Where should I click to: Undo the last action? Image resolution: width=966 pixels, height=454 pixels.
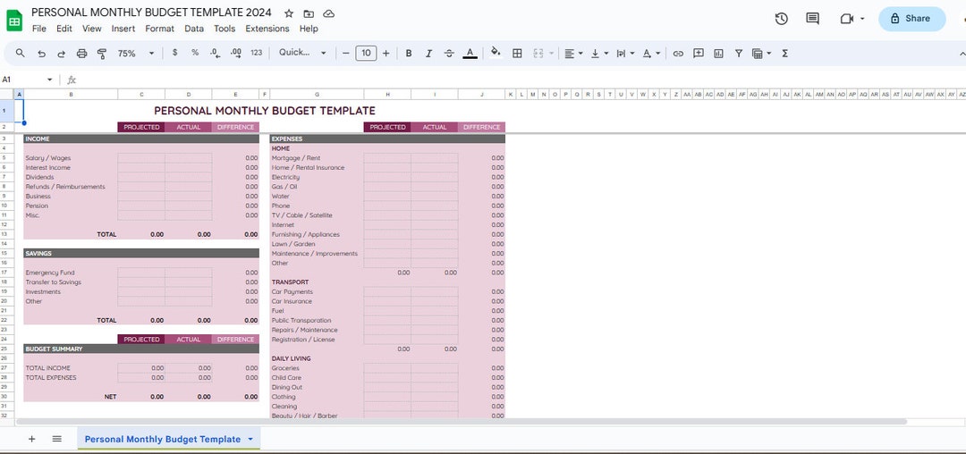[41, 54]
